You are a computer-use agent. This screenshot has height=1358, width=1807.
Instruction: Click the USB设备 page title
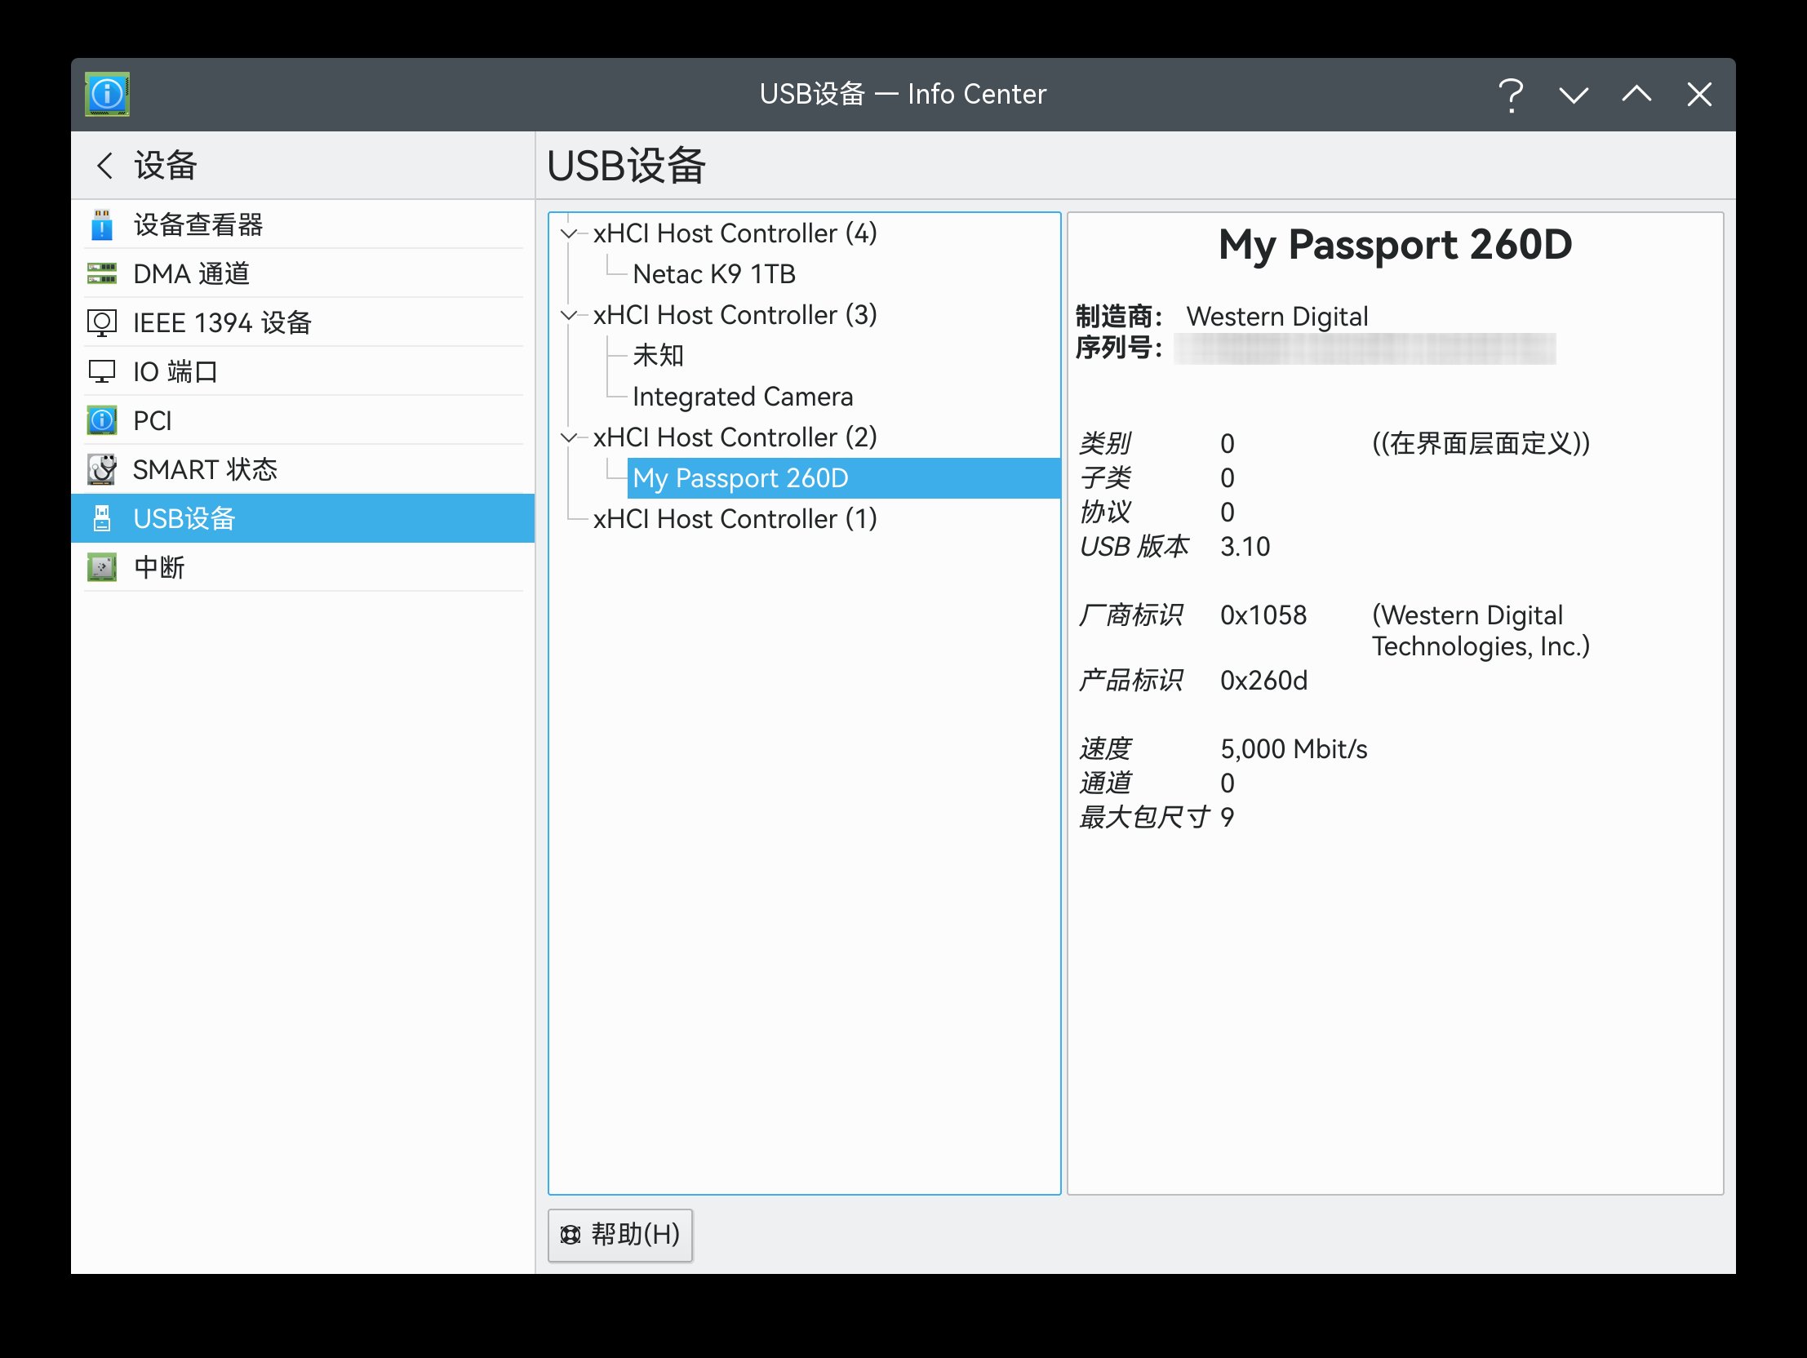626,166
